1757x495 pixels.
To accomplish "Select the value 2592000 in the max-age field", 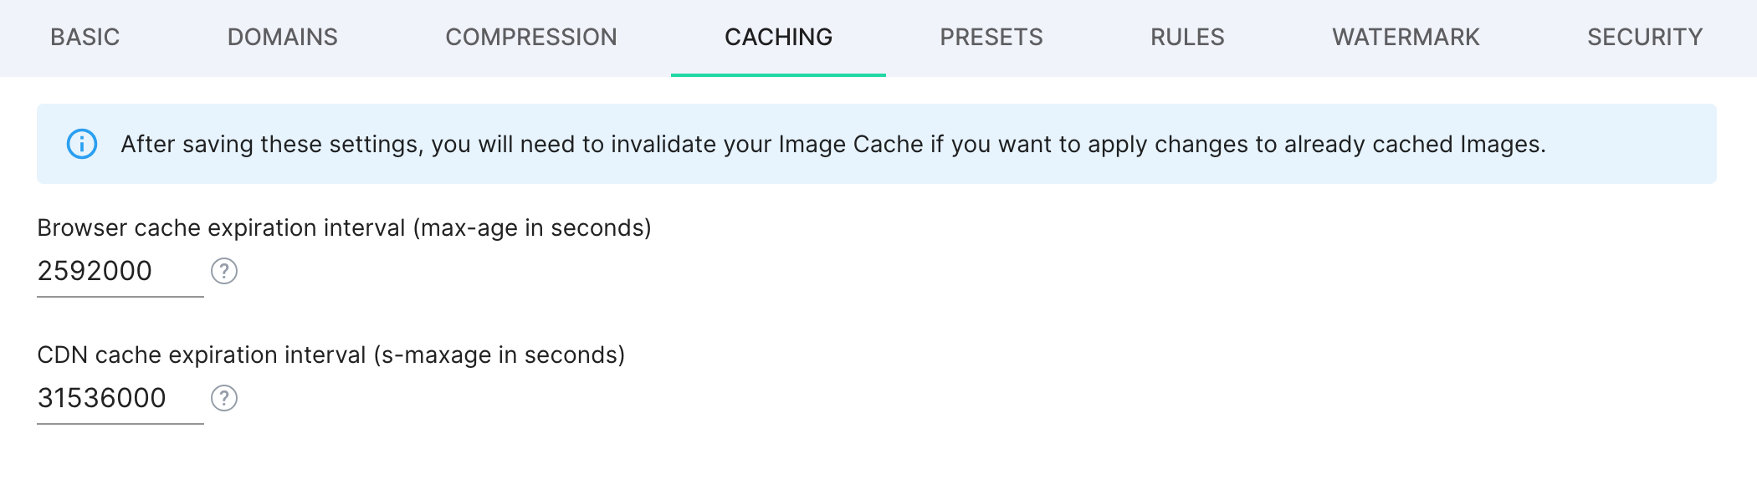I will point(95,271).
